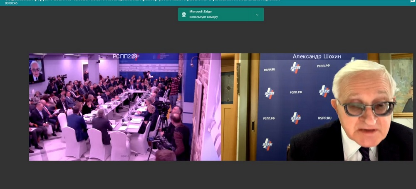Select the РСПП228 conference room video tile
The width and height of the screenshot is (416, 189).
[x=125, y=107]
